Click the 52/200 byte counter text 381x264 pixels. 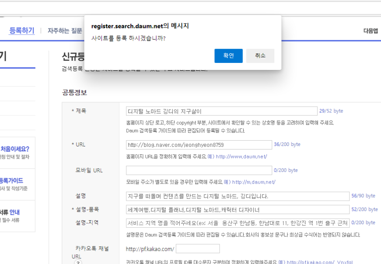pyautogui.click(x=364, y=209)
